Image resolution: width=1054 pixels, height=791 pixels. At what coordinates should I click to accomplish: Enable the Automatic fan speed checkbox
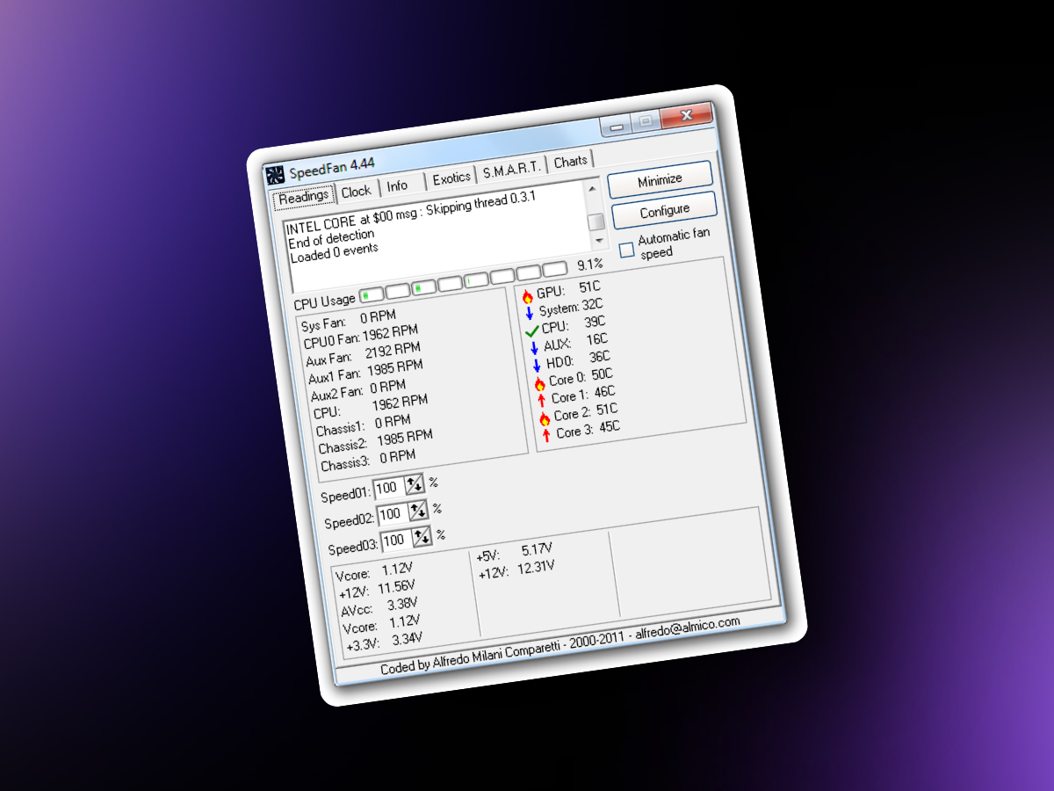pyautogui.click(x=626, y=250)
